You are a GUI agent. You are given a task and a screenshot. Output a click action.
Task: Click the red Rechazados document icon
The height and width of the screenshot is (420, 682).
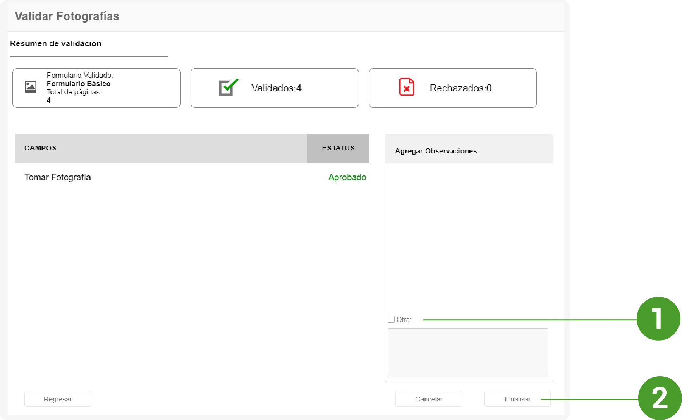coord(407,87)
